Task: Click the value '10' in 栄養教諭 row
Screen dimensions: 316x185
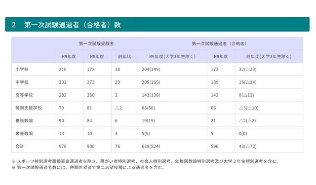Action: [89, 134]
